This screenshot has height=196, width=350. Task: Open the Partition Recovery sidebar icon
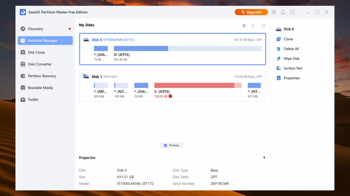[x=23, y=76]
